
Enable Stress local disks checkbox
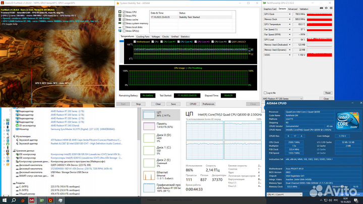coord(125,27)
